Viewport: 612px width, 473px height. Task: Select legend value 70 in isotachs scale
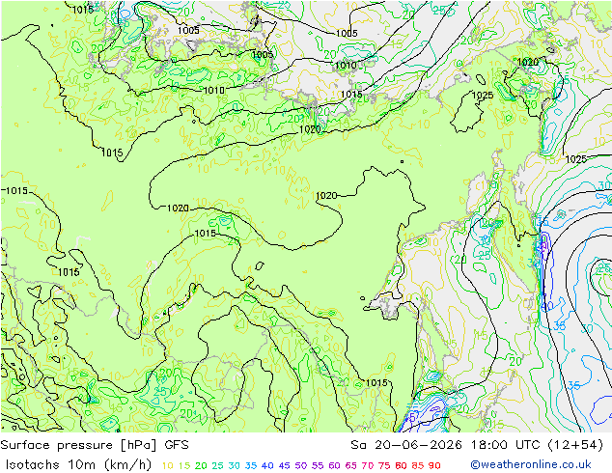[x=368, y=465]
